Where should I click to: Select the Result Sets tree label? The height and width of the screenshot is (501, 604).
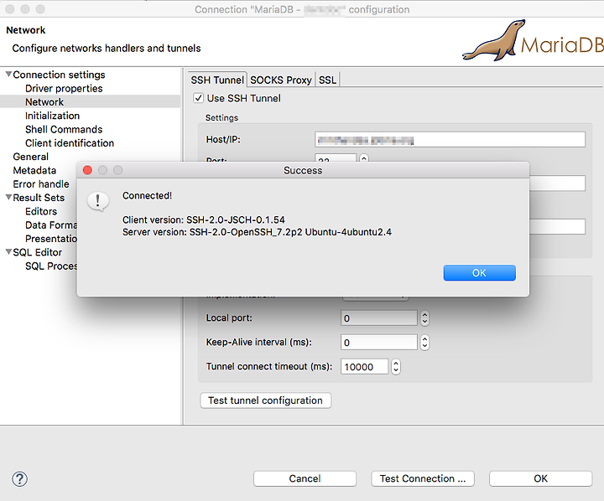[39, 198]
